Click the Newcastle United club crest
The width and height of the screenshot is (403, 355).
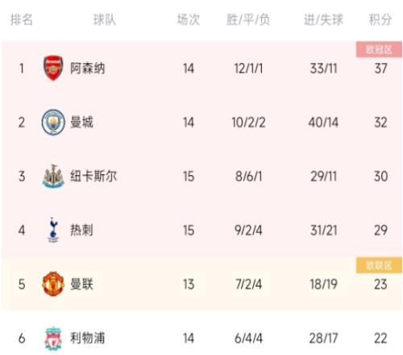[x=53, y=176]
